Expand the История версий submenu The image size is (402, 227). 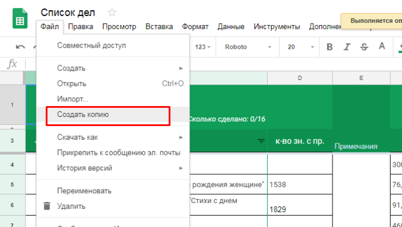point(113,168)
